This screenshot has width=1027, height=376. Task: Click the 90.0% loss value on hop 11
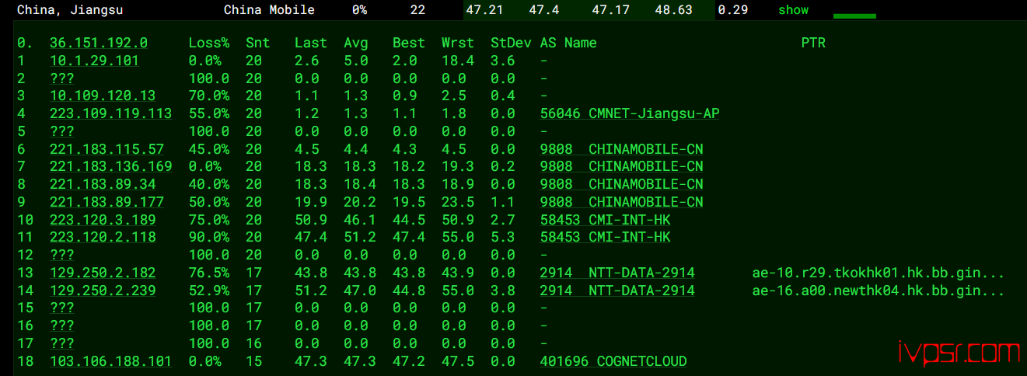209,237
